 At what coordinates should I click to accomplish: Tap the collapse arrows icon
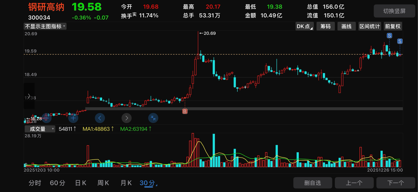tap(153, 118)
